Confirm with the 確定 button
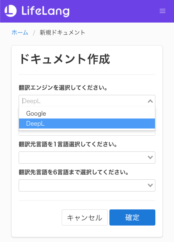 (132, 217)
